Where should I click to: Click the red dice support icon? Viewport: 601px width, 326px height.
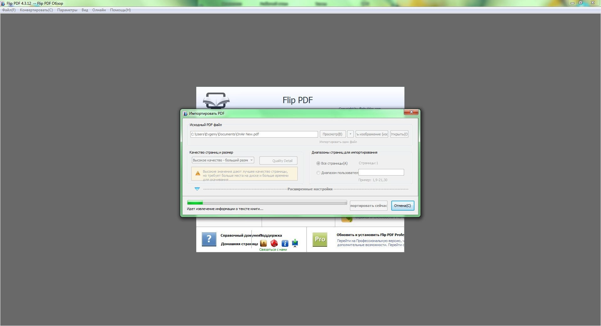(274, 243)
